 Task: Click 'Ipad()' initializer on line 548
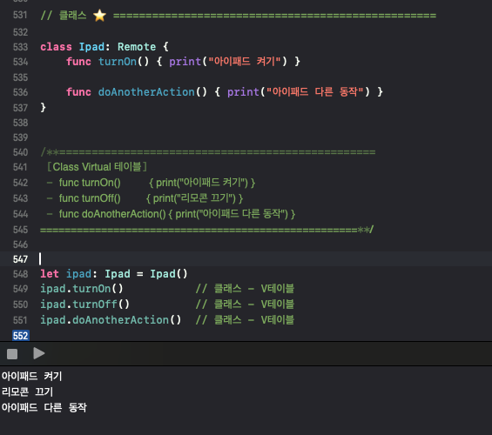pyautogui.click(x=169, y=274)
